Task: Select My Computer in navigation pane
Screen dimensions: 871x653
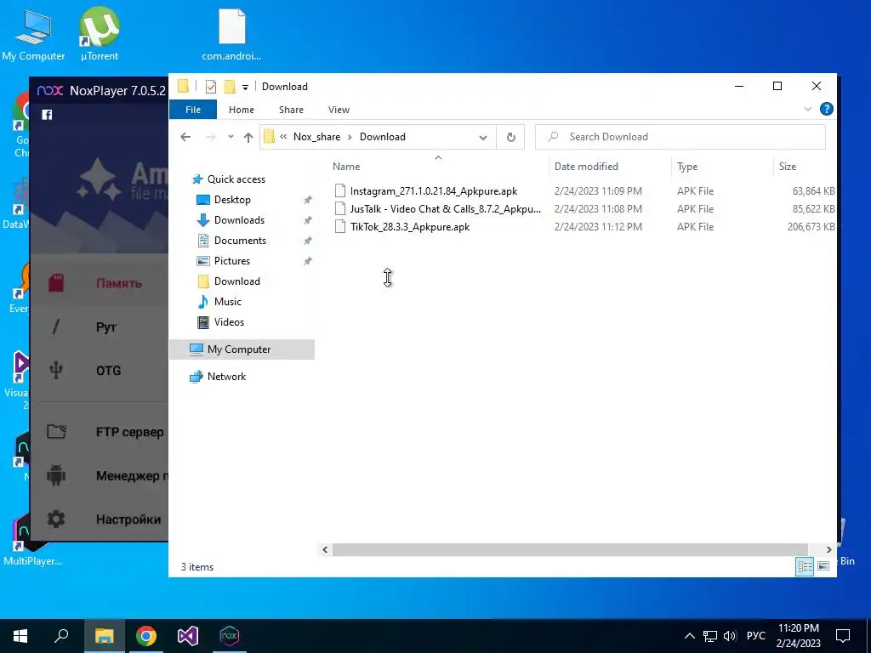Action: (x=242, y=349)
